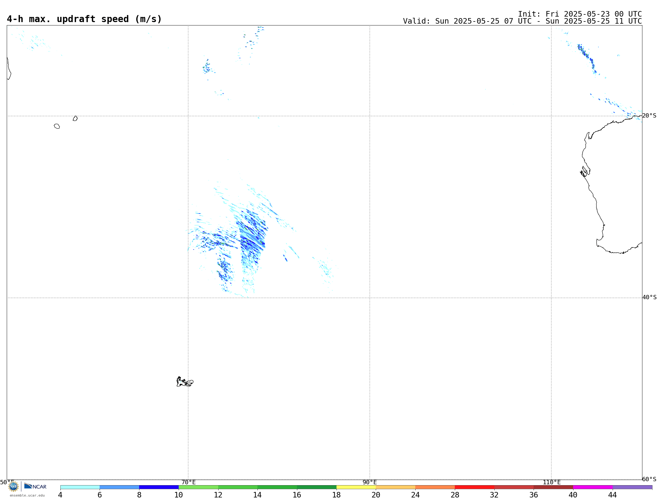This screenshot has width=662, height=499.
Task: Click the Kerguelen Islands outline near 70°E
Action: coord(185,382)
